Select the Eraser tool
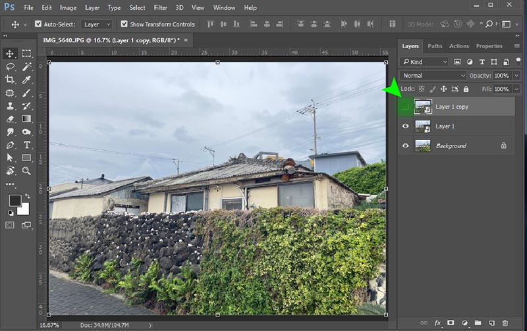Screen dimensions: 527x331 click(x=10, y=119)
